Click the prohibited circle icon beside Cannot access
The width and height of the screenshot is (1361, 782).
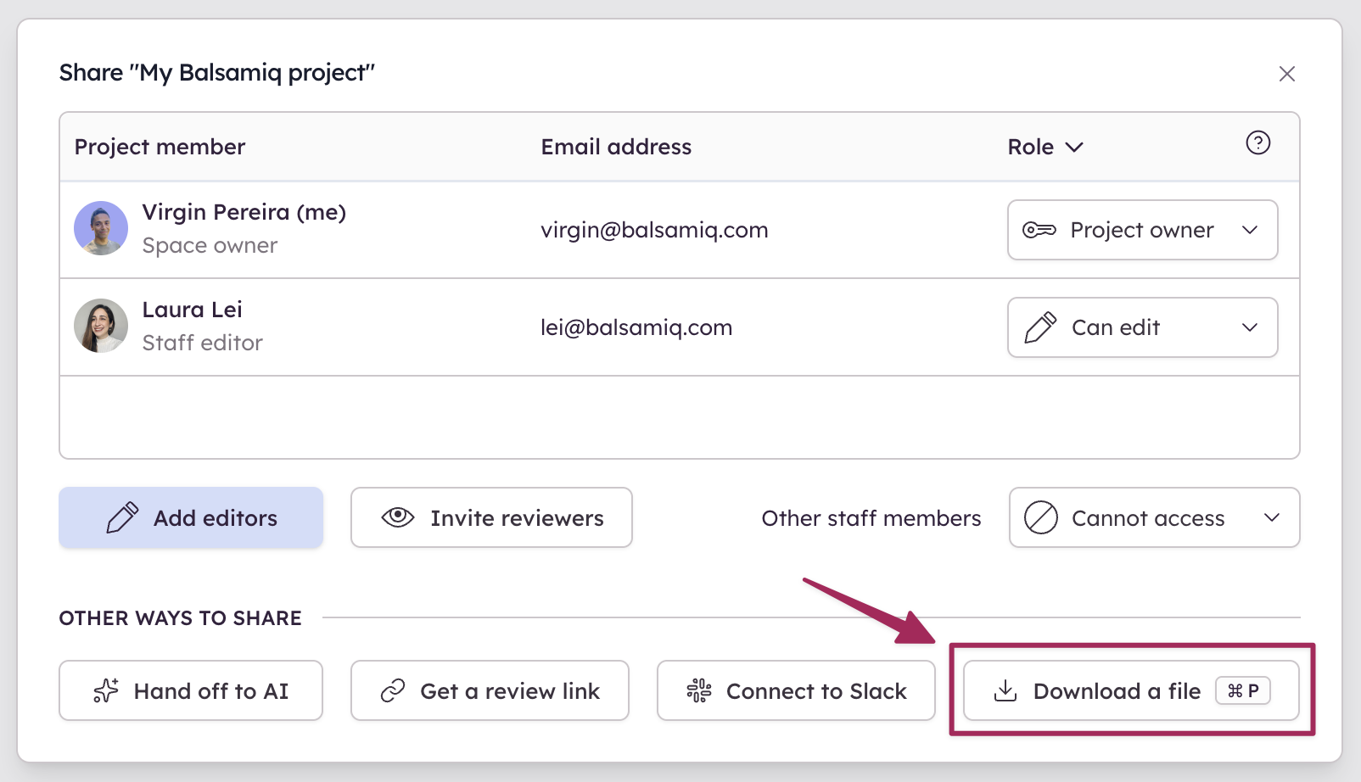click(x=1041, y=517)
